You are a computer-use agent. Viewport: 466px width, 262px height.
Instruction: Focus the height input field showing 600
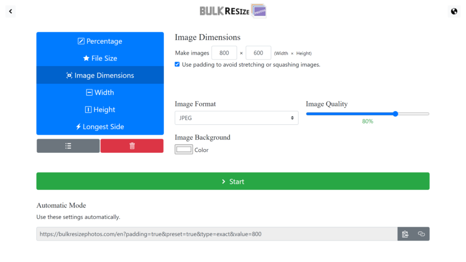click(258, 53)
